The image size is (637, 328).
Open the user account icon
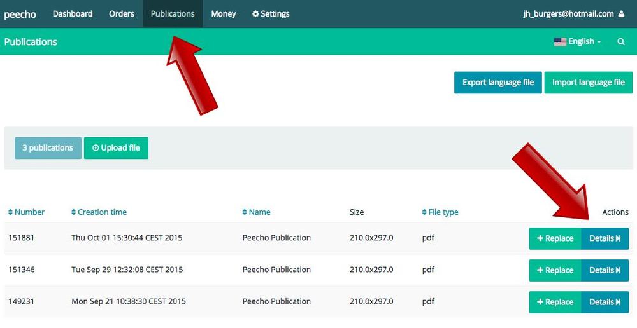[621, 14]
